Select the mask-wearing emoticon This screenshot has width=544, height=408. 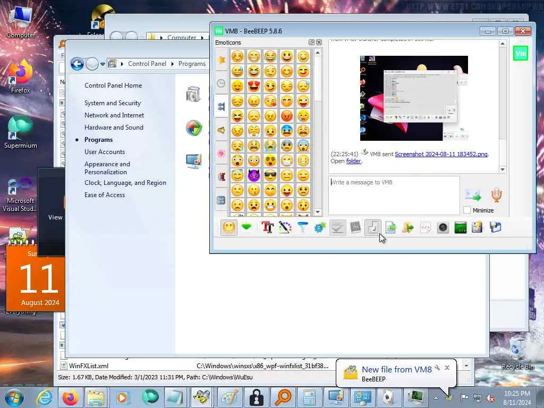pyautogui.click(x=286, y=160)
